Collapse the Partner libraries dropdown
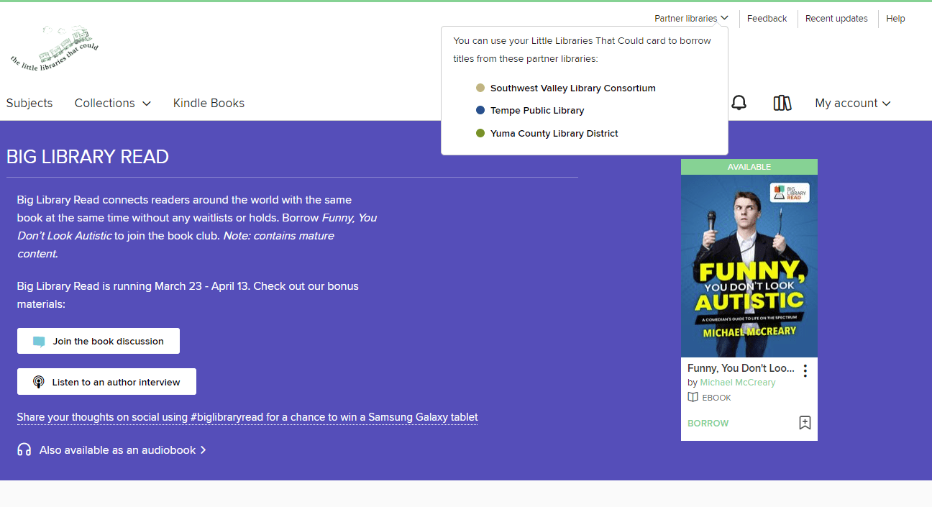 (691, 19)
